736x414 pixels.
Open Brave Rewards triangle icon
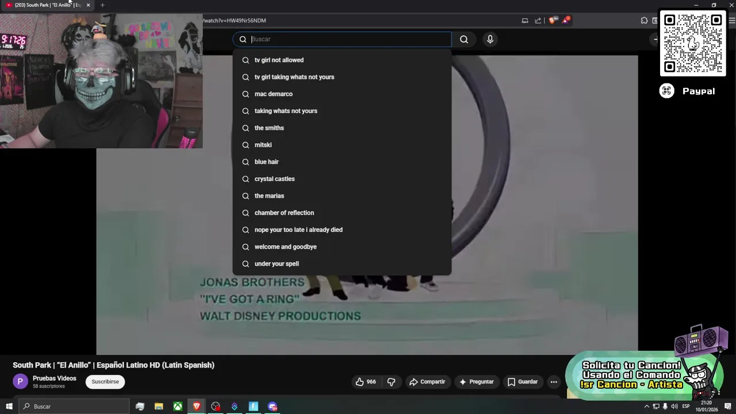(x=566, y=20)
